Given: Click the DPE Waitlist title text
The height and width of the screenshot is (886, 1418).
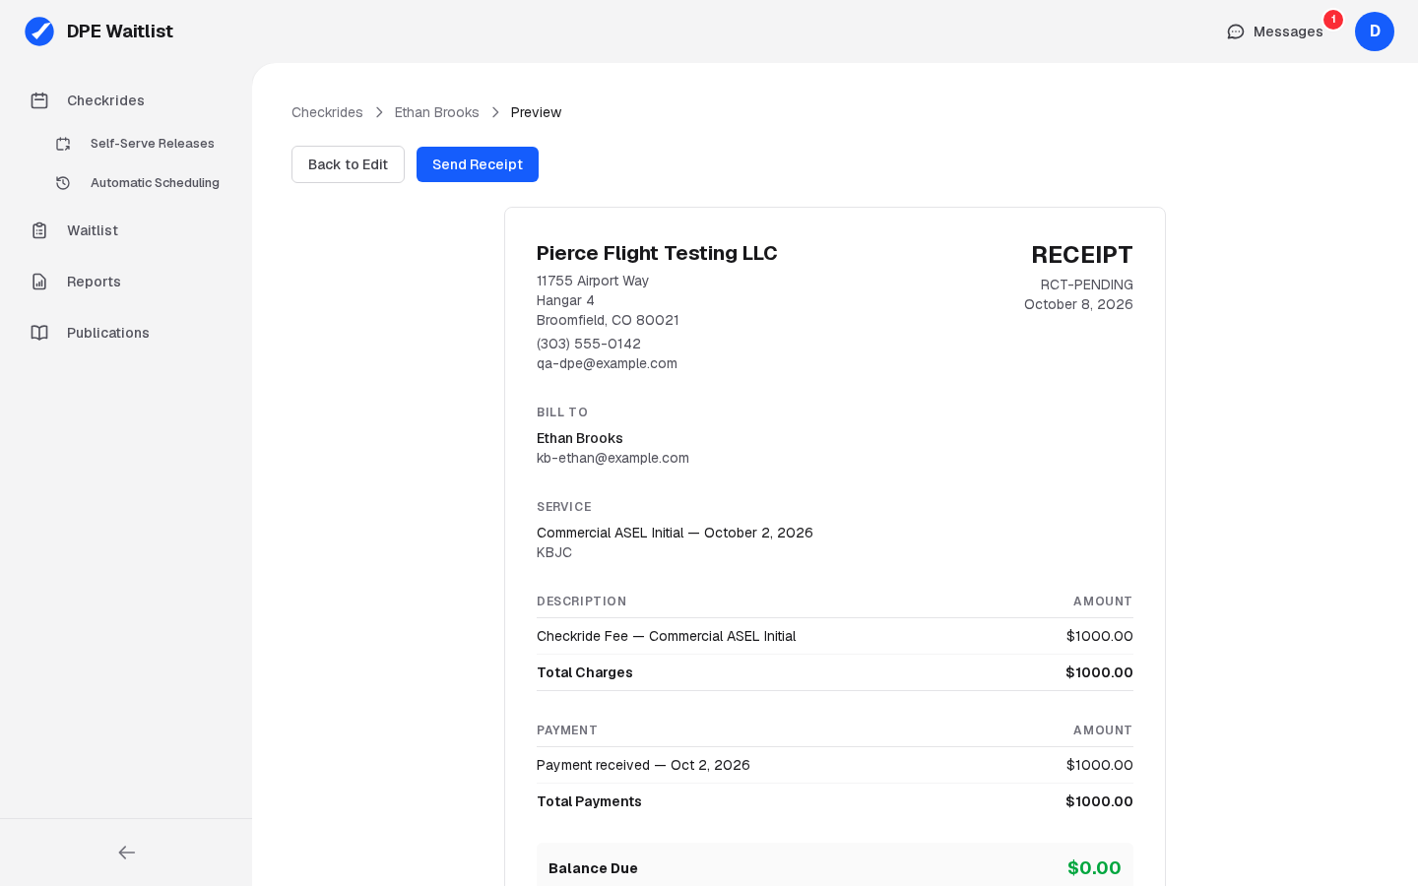Looking at the screenshot, I should [120, 32].
